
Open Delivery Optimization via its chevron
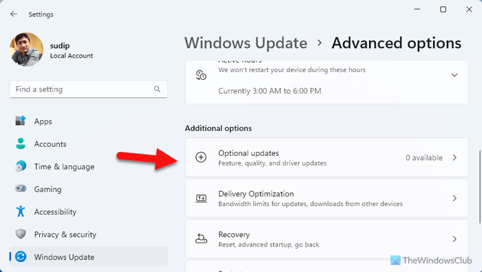(454, 199)
